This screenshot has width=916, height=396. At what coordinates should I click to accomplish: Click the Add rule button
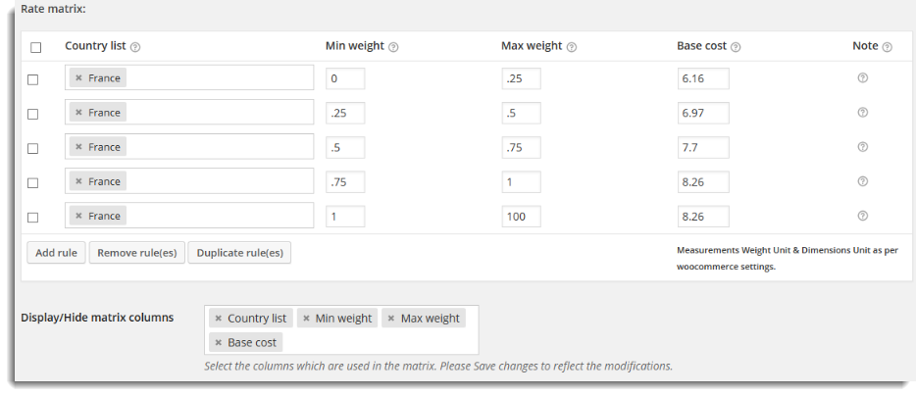56,253
